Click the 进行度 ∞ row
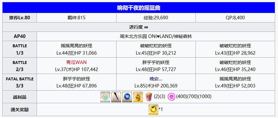 [x=139, y=27]
